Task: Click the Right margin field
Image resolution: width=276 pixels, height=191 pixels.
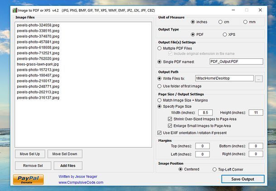Action: [256, 154]
